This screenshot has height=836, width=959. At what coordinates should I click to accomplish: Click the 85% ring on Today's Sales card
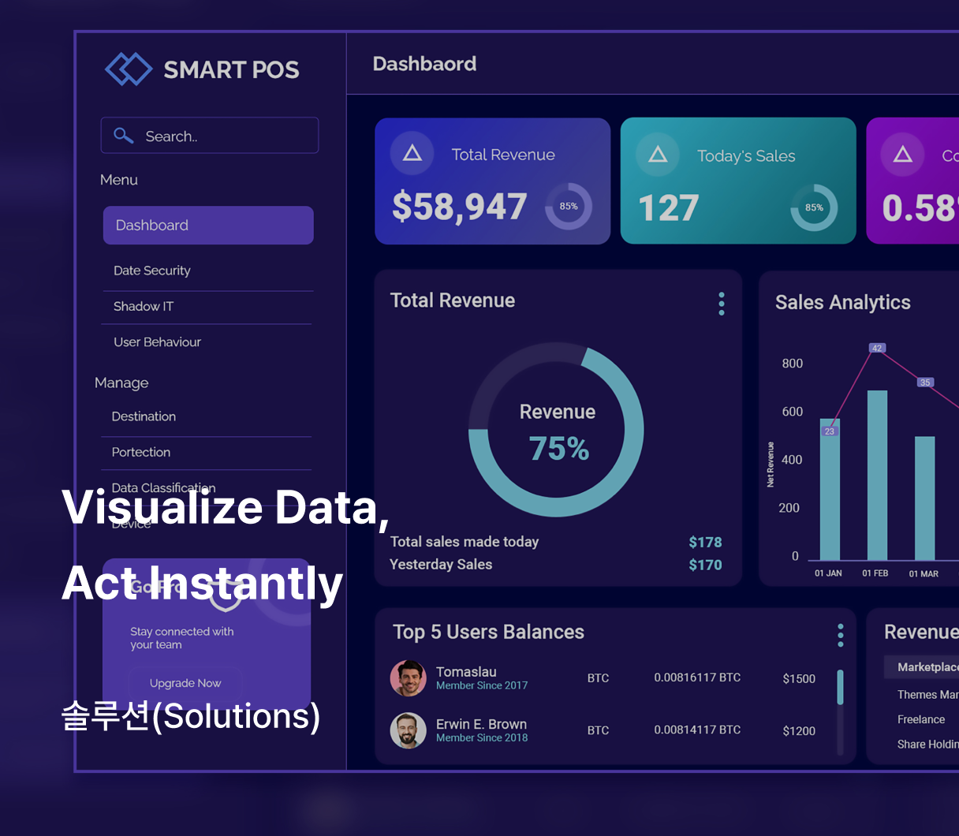click(814, 207)
